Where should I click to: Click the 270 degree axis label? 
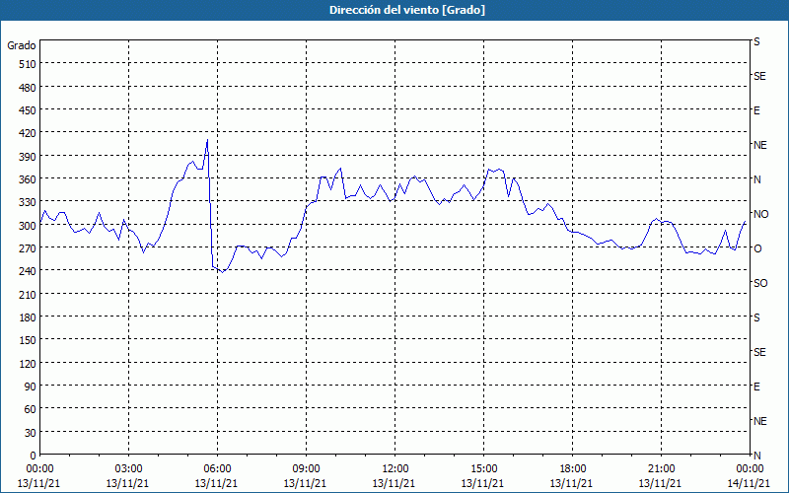28,248
